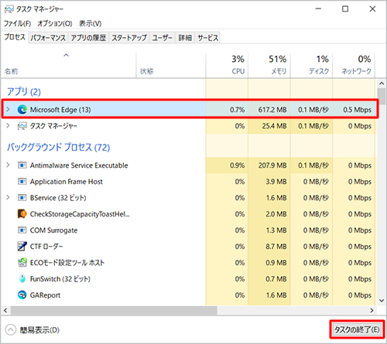Viewport: 387px width, 344px height.
Task: Click the Task Manager title bar icon
Action: (9, 9)
